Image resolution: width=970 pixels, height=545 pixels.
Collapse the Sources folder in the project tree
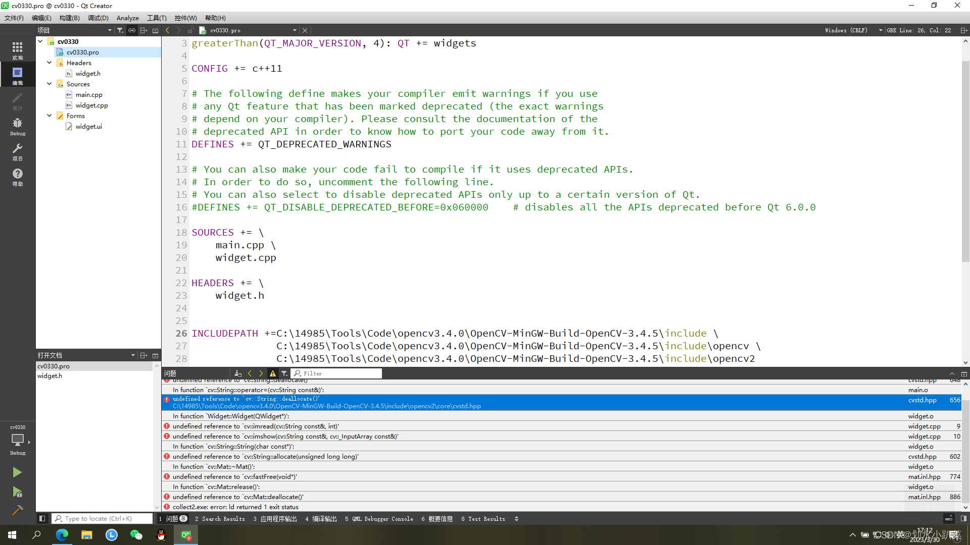pyautogui.click(x=49, y=84)
